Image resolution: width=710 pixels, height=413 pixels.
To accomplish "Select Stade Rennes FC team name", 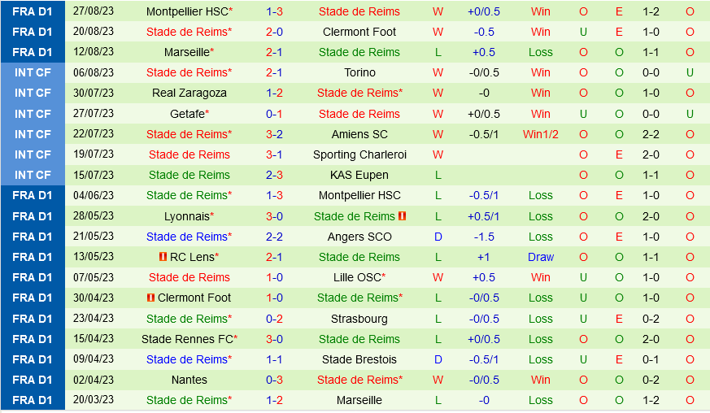I will pos(188,339).
